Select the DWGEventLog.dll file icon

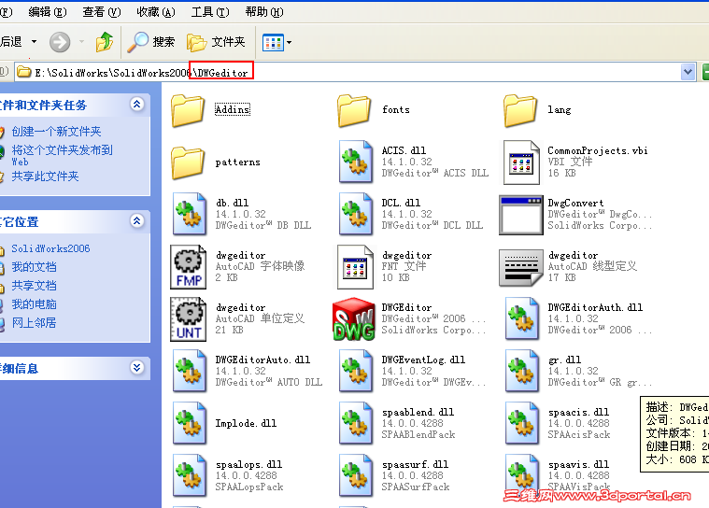click(x=356, y=372)
